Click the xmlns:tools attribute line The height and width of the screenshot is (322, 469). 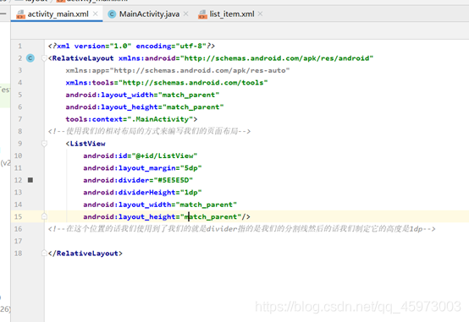click(167, 83)
